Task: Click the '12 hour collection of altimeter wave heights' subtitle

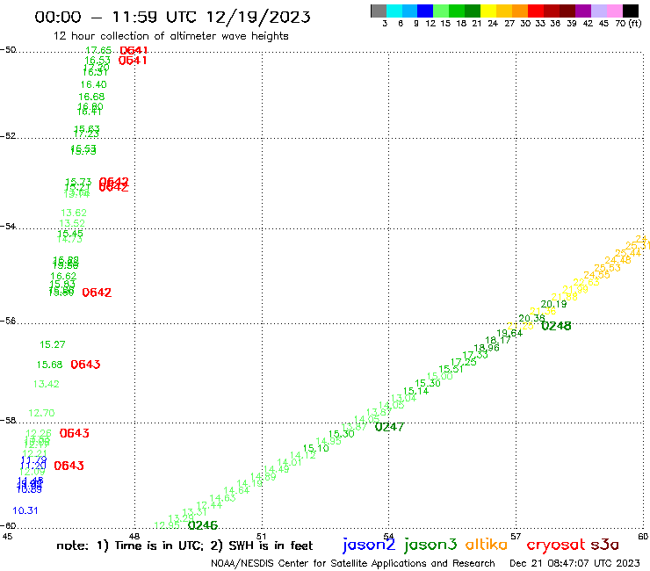Action: tap(170, 36)
